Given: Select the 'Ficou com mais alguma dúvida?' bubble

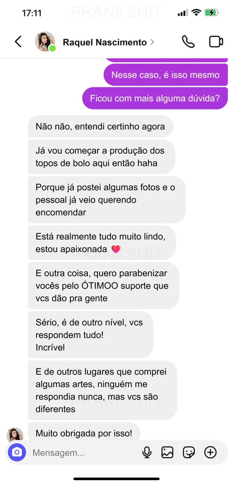Looking at the screenshot, I should click(x=155, y=98).
